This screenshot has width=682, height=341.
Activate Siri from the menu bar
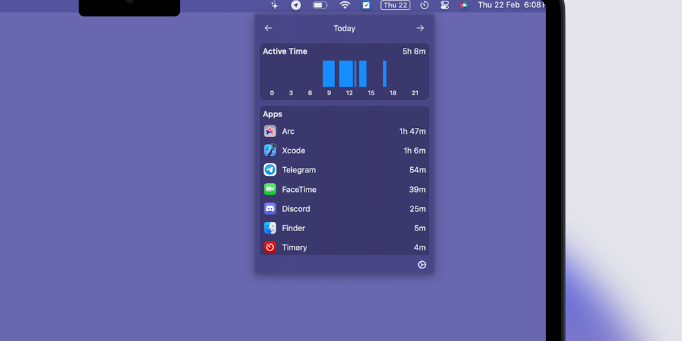pos(464,5)
